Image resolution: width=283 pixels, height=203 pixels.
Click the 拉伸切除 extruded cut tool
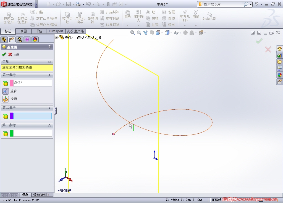point(67,18)
